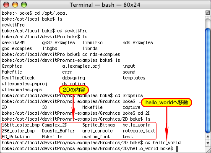Click the "hello_world" entry in 2D listing
211x153 pixels.
coord(136,125)
